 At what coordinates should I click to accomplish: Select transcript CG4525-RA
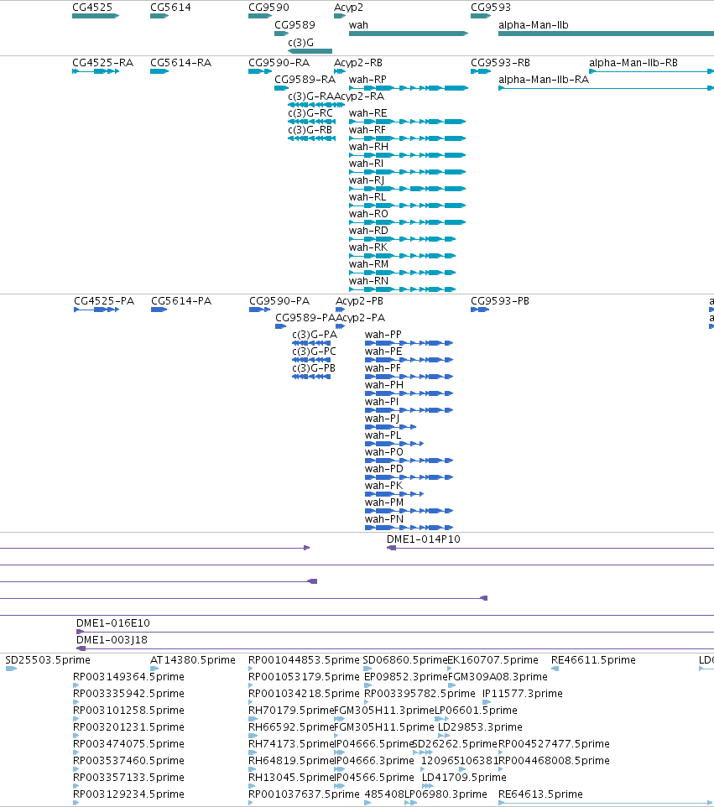(x=96, y=71)
